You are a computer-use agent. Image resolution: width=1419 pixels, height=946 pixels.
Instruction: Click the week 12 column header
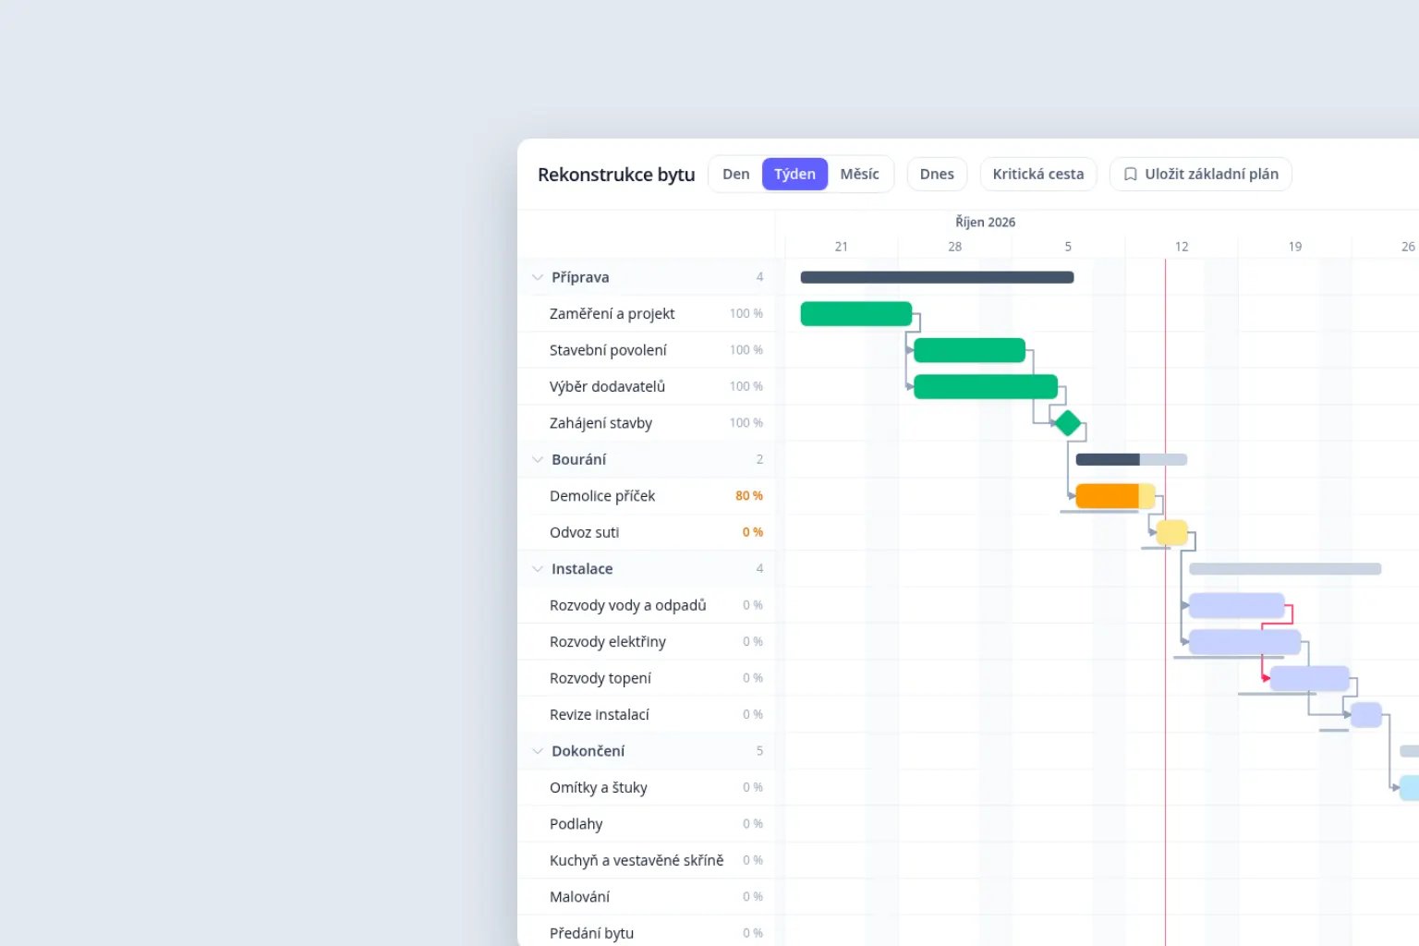tap(1182, 247)
